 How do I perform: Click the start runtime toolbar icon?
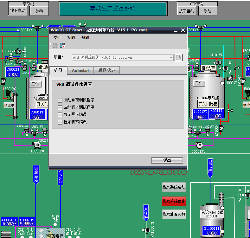coord(55,45)
